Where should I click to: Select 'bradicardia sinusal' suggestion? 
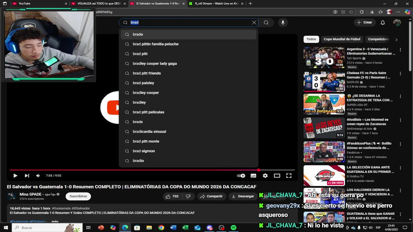188,131
